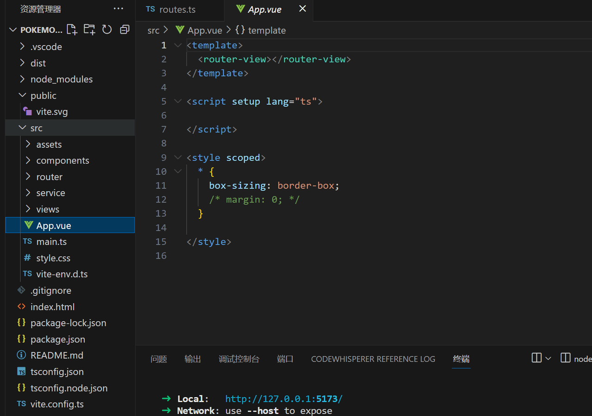
Task: Click the info icon next to README.md
Action: (x=21, y=355)
